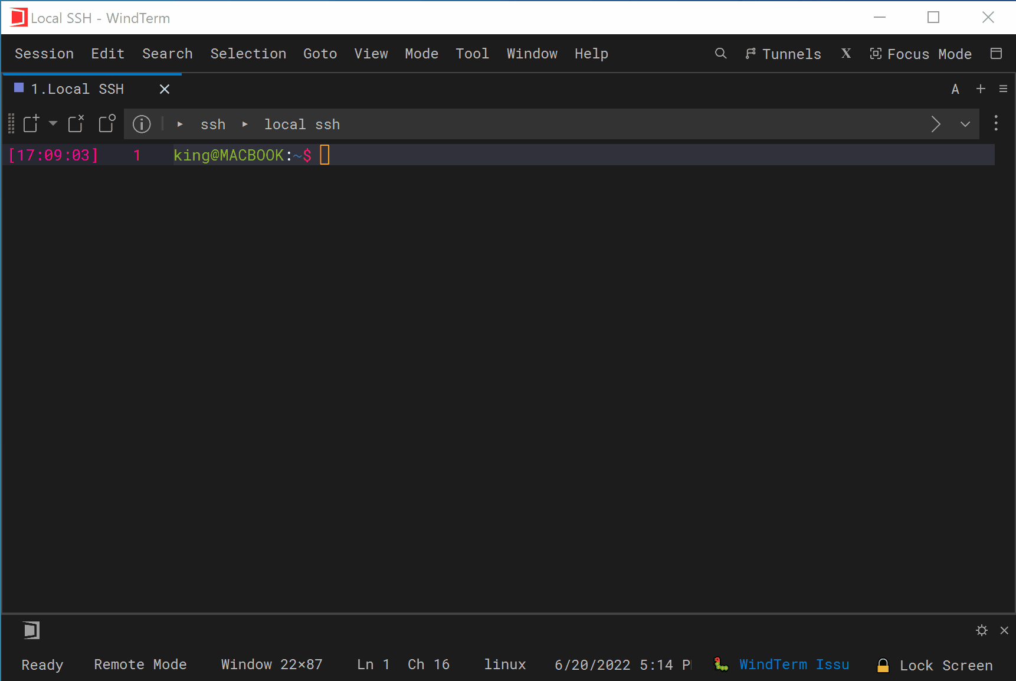Add a new tab with plus icon

pos(981,89)
